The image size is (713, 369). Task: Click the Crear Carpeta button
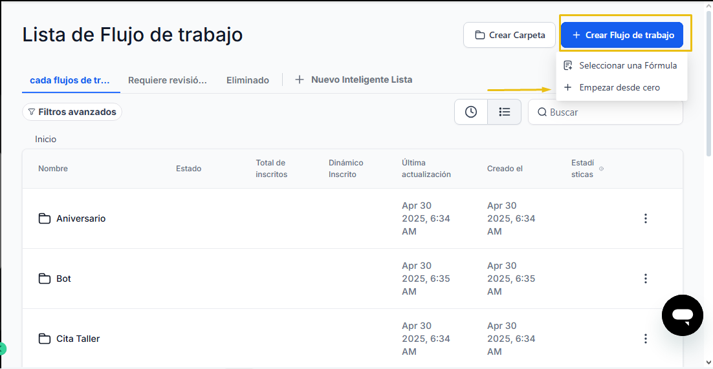tap(509, 35)
